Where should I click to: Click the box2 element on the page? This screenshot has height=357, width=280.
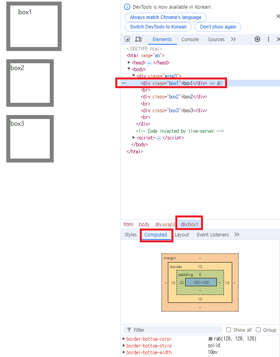tap(30, 83)
